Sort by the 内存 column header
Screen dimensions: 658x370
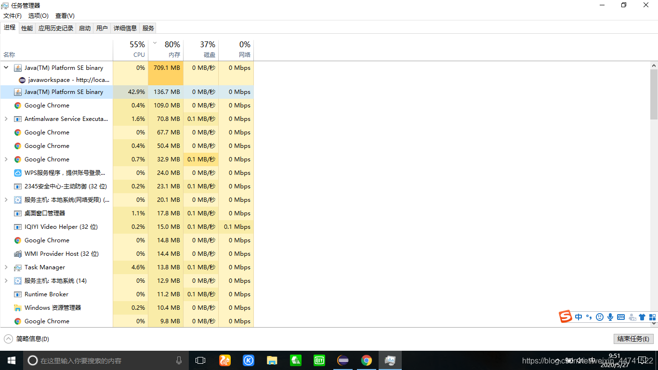pyautogui.click(x=166, y=50)
